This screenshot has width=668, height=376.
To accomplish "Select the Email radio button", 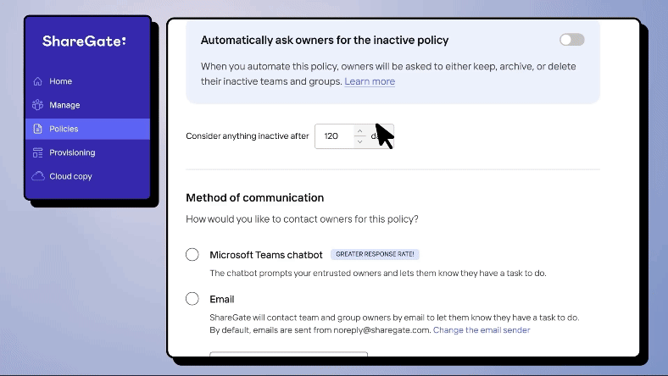I will coord(192,299).
